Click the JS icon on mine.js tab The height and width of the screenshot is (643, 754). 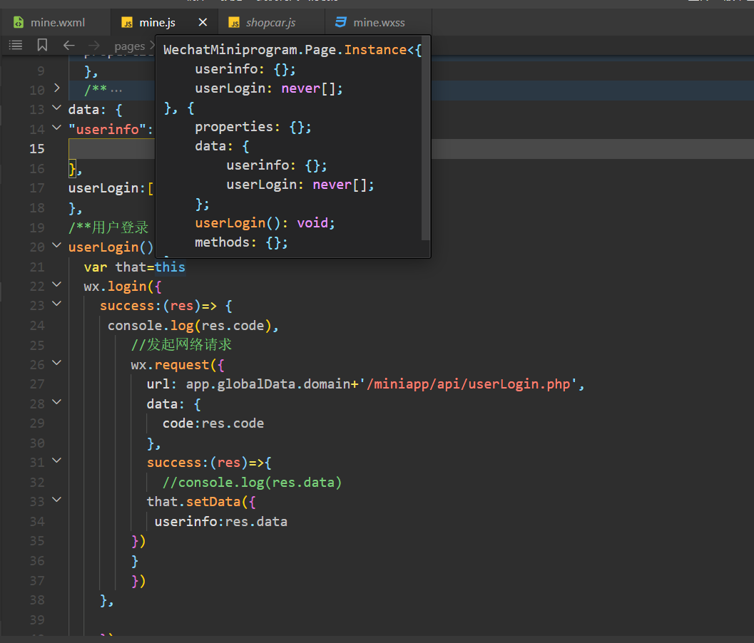[128, 23]
